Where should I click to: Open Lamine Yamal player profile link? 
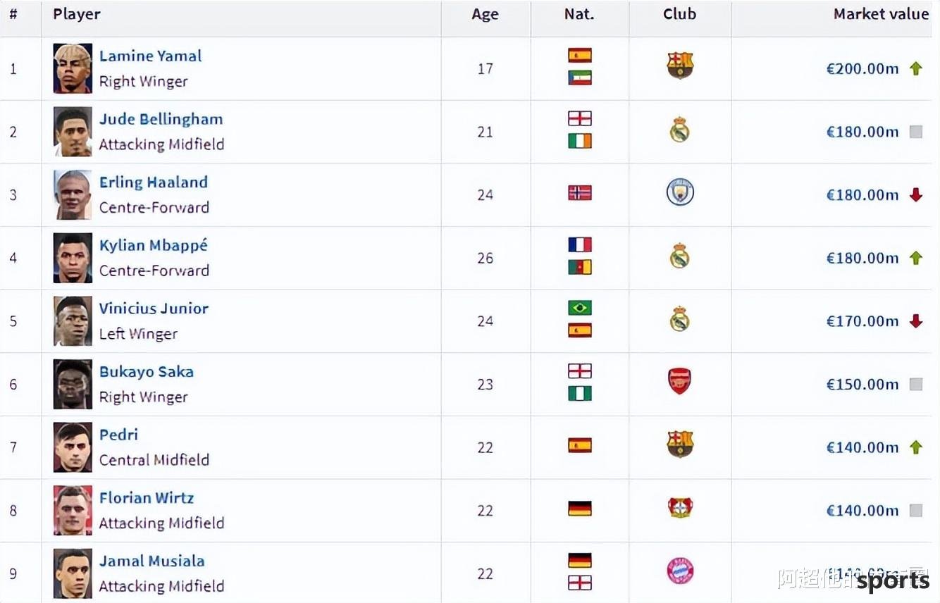coord(150,56)
